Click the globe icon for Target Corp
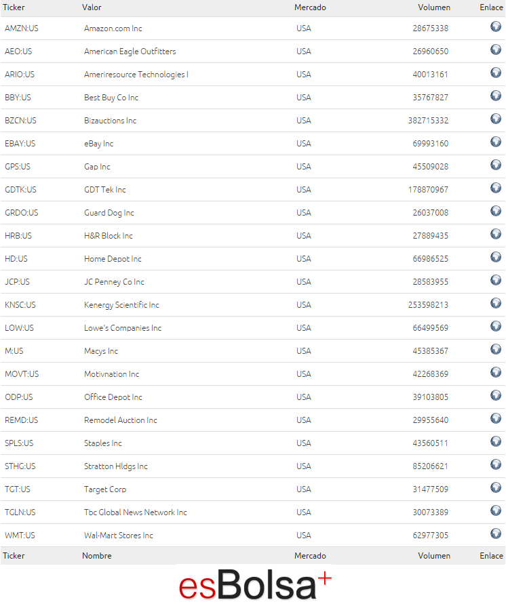The image size is (506, 604). pos(496,488)
